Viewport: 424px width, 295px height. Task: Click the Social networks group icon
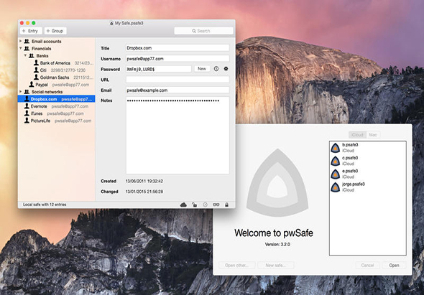[x=27, y=92]
